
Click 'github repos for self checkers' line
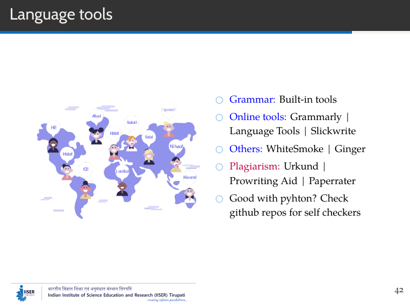click(x=295, y=213)
